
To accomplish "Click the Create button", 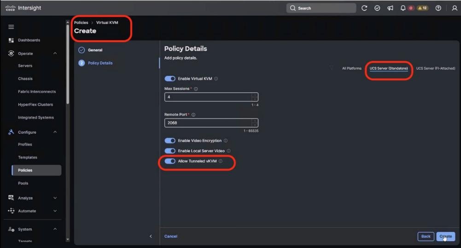I will pos(446,236).
